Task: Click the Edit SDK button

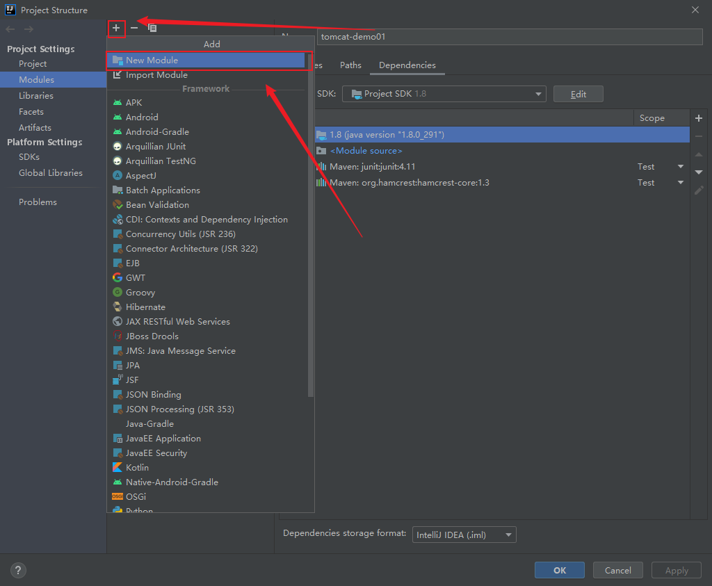Action: [x=578, y=94]
